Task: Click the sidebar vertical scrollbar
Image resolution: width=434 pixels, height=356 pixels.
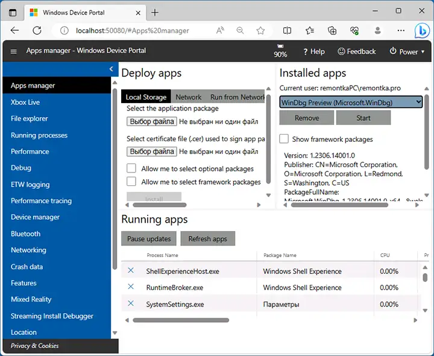Action: click(x=115, y=179)
